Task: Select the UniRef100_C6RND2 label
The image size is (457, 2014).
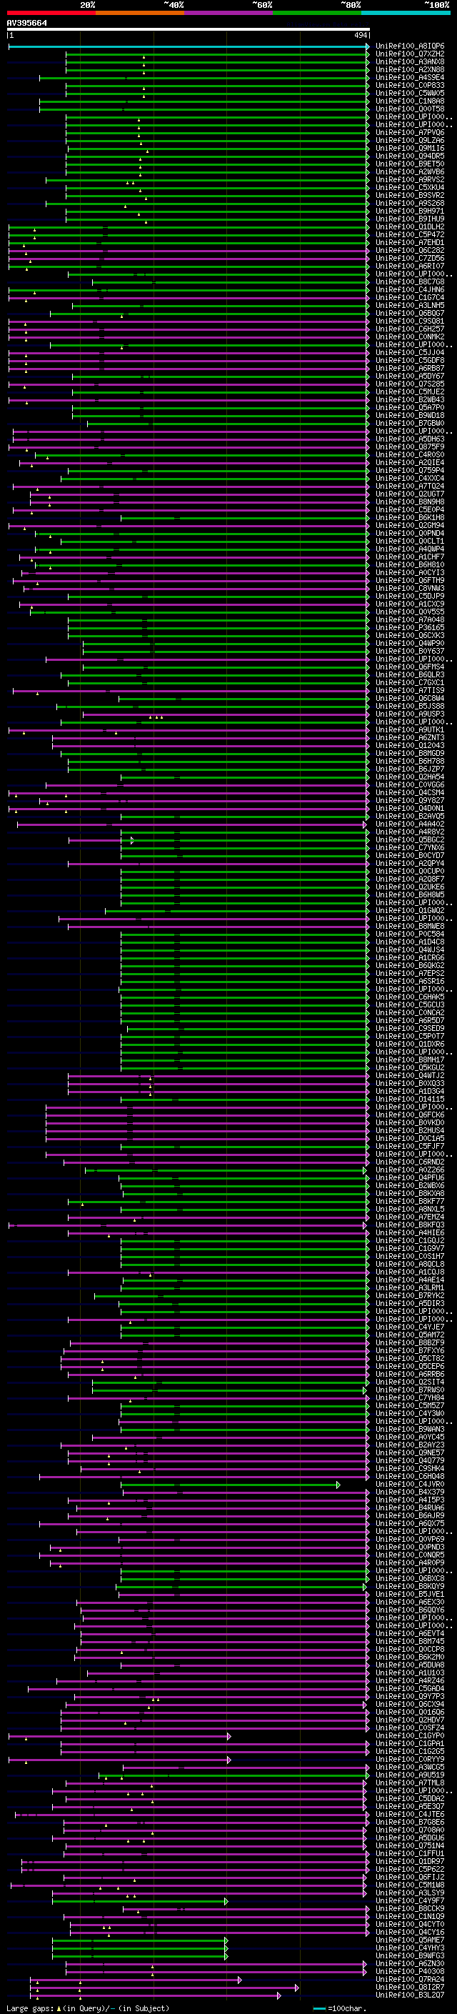Action: coord(410,1162)
